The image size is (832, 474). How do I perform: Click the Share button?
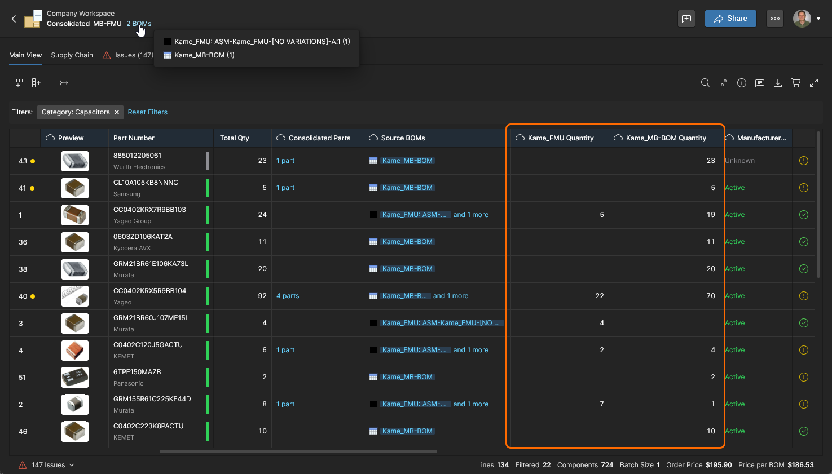[730, 19]
